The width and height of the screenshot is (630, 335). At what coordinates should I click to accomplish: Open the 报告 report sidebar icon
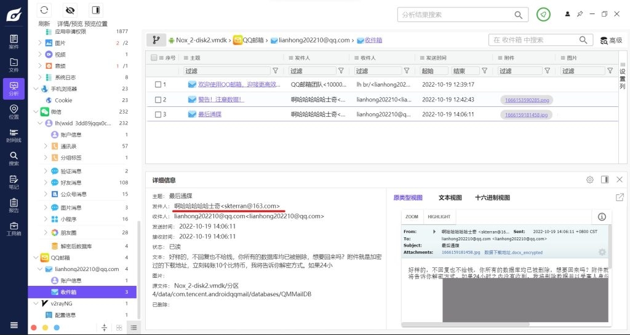pyautogui.click(x=14, y=204)
